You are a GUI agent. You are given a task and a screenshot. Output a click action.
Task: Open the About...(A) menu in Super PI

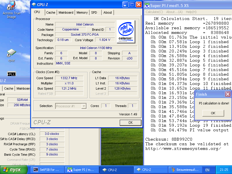point(174,12)
